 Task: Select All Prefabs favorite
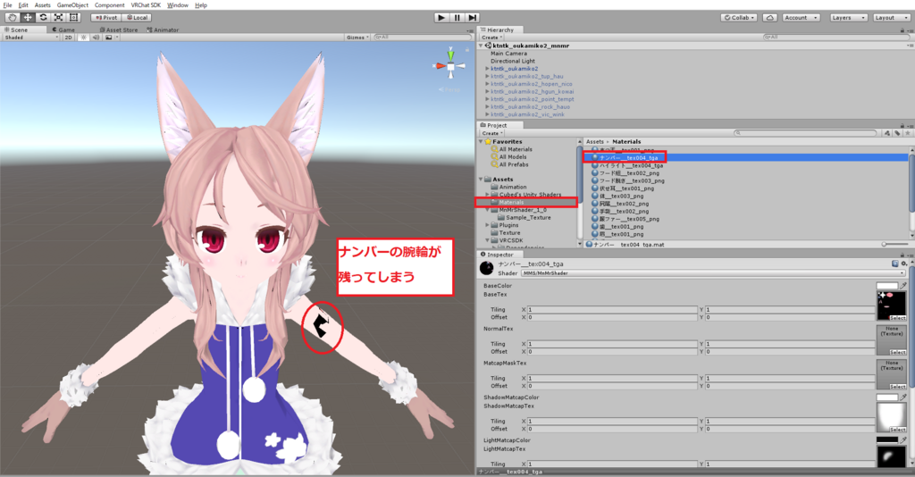point(514,164)
